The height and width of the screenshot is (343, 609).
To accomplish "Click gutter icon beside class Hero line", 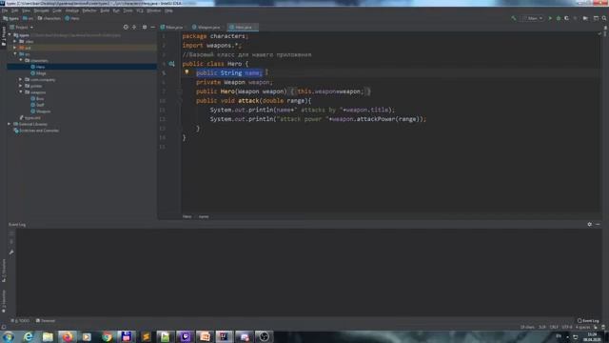I will point(171,64).
